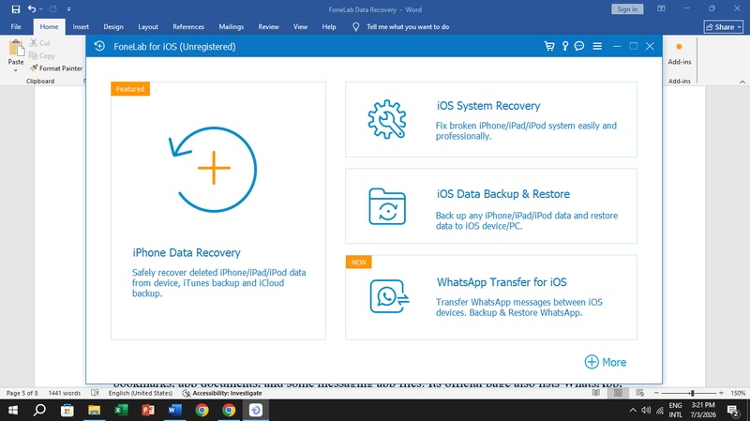Select WhatsApp Transfer for iOS title
Screen dimensions: 750x421
tap(502, 282)
